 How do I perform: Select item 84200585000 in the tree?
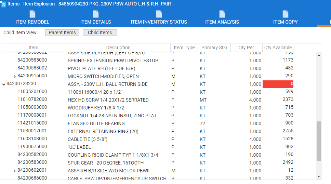point(32,60)
